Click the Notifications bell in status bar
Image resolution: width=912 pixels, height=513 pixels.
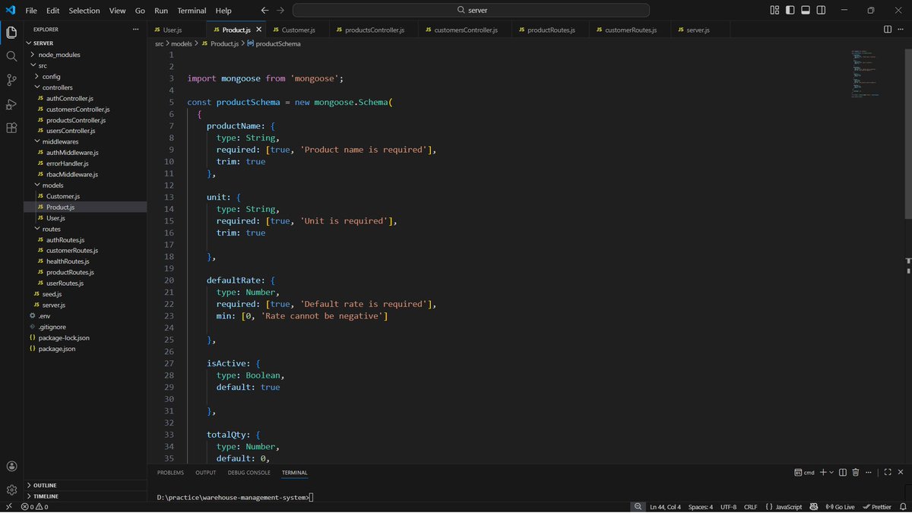[x=902, y=507]
